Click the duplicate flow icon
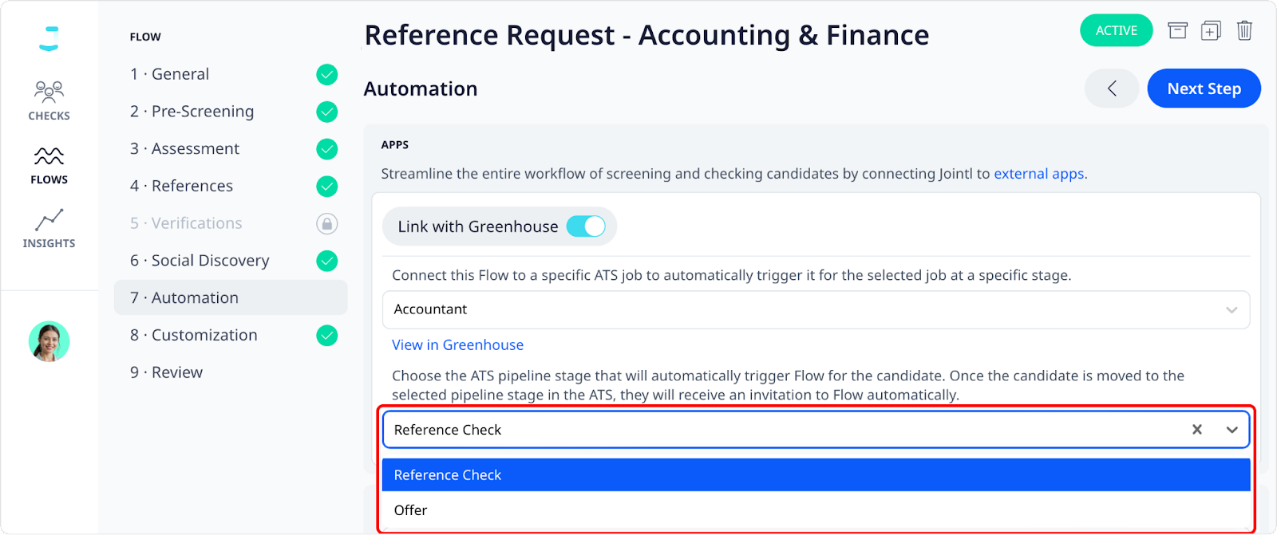 [1211, 31]
